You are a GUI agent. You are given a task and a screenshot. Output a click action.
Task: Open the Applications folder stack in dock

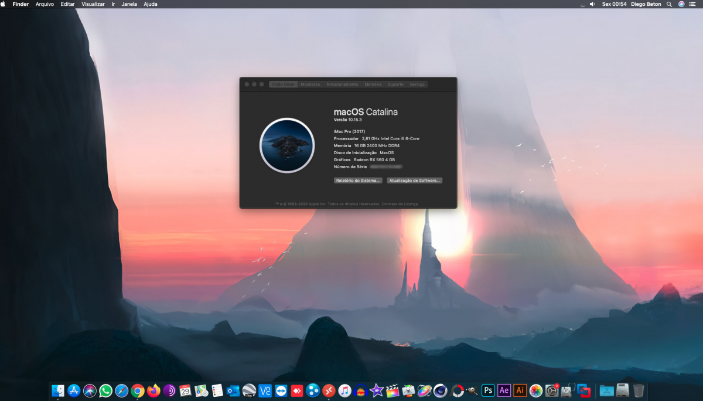[x=606, y=390]
